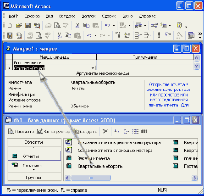The height and width of the screenshot is (196, 204).
Task: Click the Просмотр button in the db1 window
Action: (21, 131)
